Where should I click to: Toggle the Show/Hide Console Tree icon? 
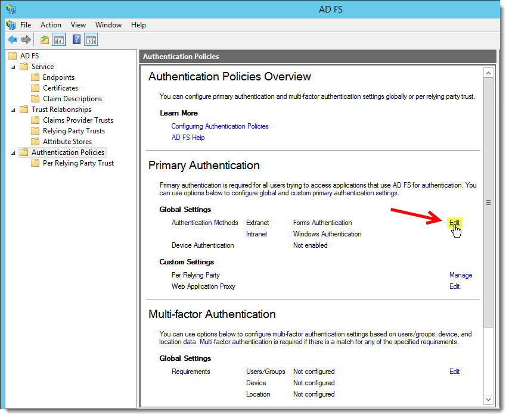[59, 40]
